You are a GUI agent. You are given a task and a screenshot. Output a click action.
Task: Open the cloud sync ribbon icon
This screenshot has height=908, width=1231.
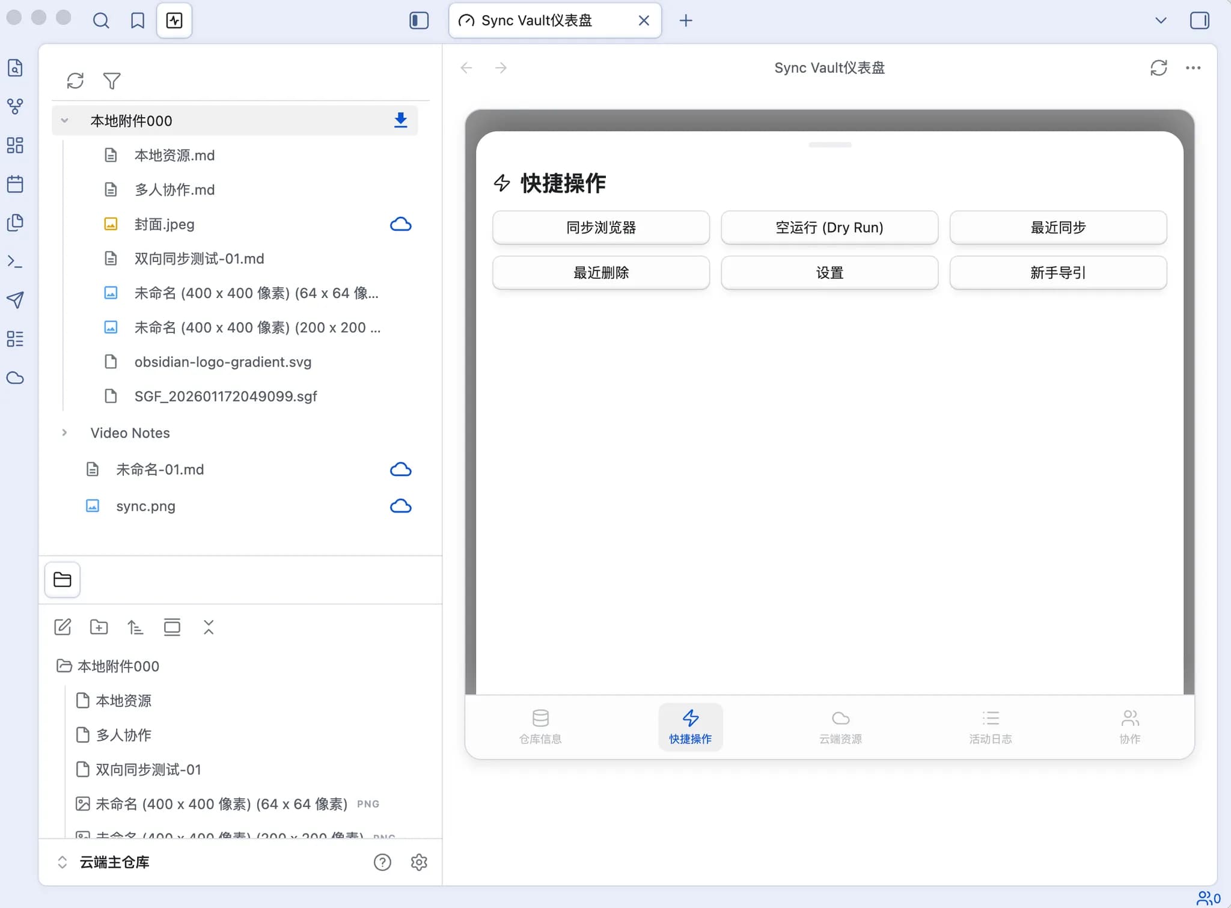click(15, 377)
